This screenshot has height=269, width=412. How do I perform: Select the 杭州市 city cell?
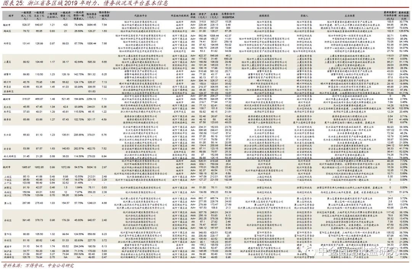[x=7, y=167]
